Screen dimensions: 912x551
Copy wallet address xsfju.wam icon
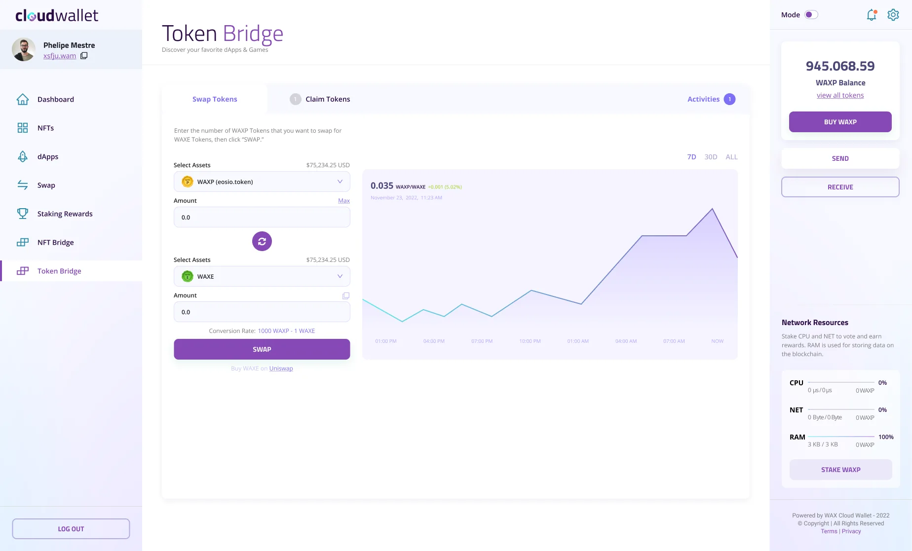point(84,56)
